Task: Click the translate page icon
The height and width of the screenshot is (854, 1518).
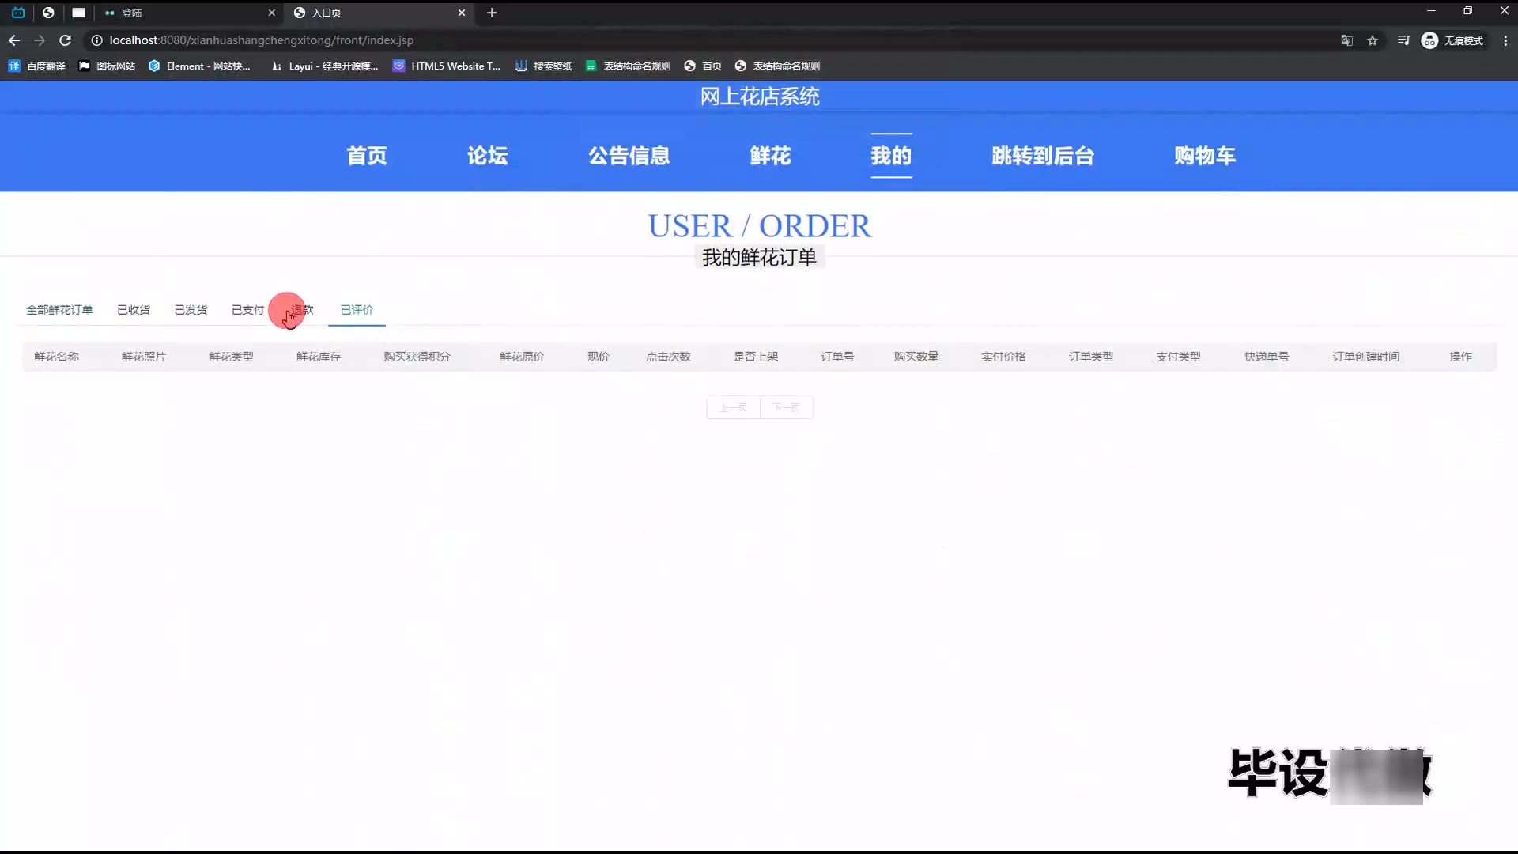Action: pos(1346,40)
